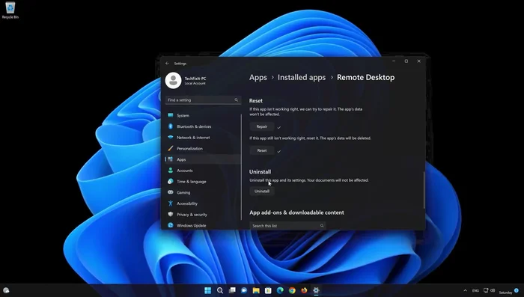Launch Microsoft Edge from taskbar

tap(280, 290)
